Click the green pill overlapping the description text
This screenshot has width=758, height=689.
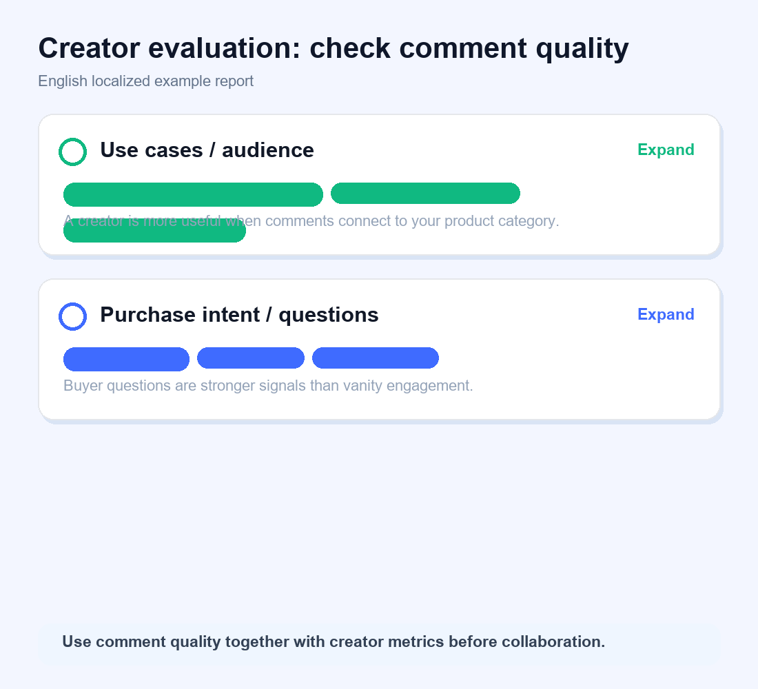coord(154,232)
